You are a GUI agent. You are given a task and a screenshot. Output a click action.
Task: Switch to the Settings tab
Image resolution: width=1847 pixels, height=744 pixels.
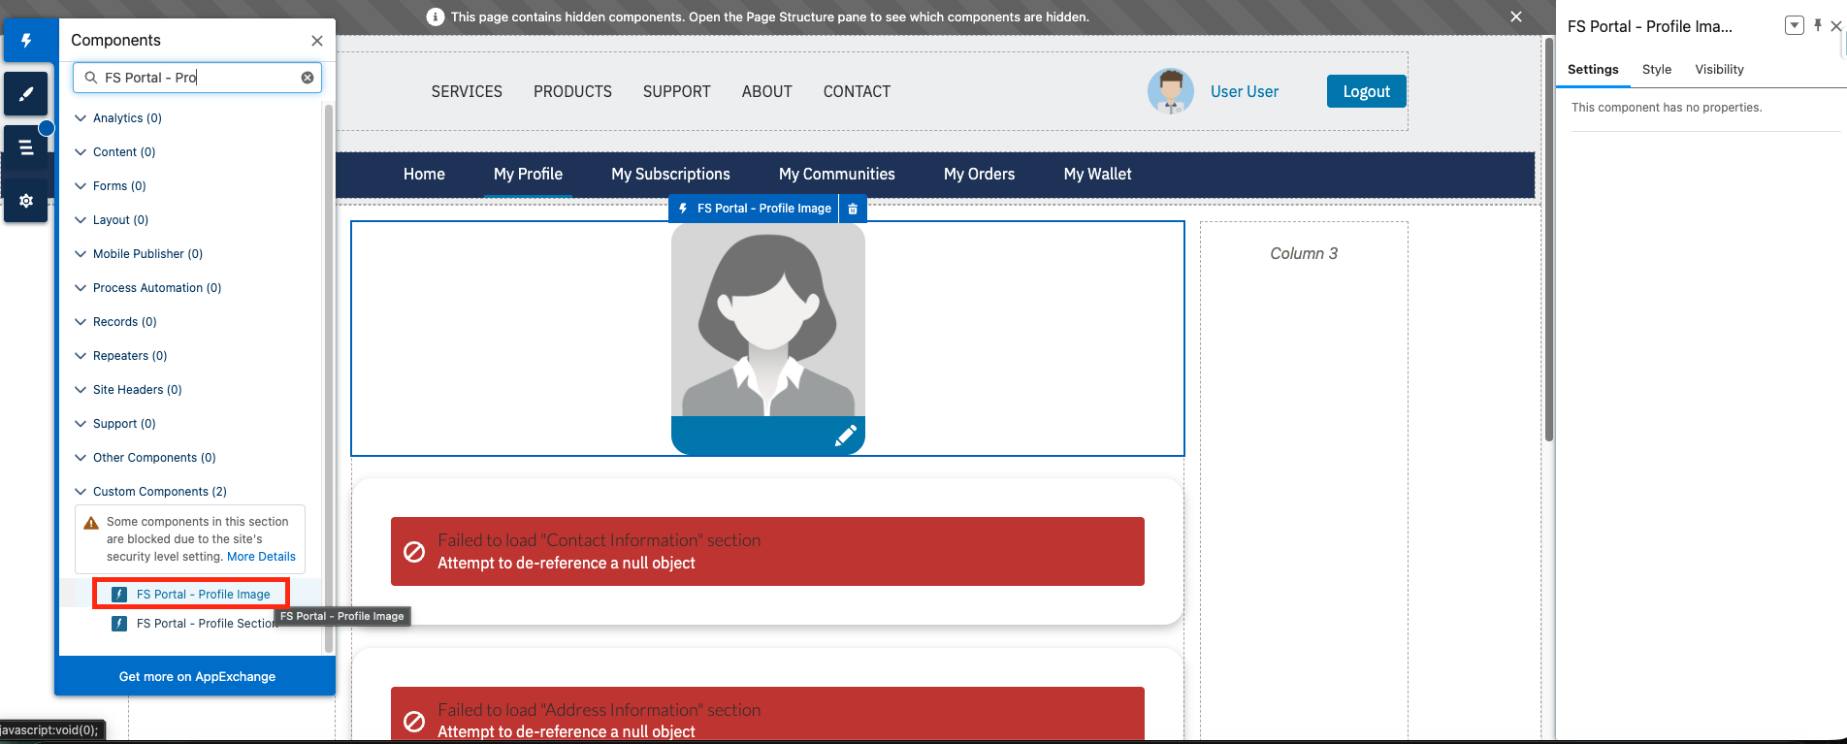coord(1593,70)
